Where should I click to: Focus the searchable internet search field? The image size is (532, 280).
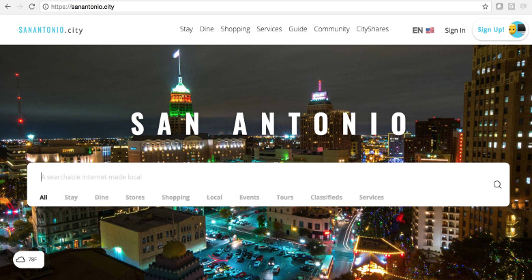pos(261,177)
